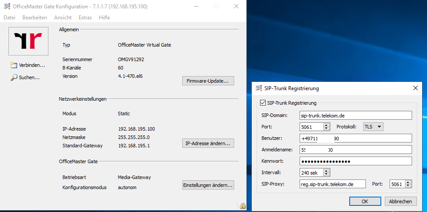This screenshot has height=212, width=427.
Task: Click the SIP-Domain input field
Action: 356,115
